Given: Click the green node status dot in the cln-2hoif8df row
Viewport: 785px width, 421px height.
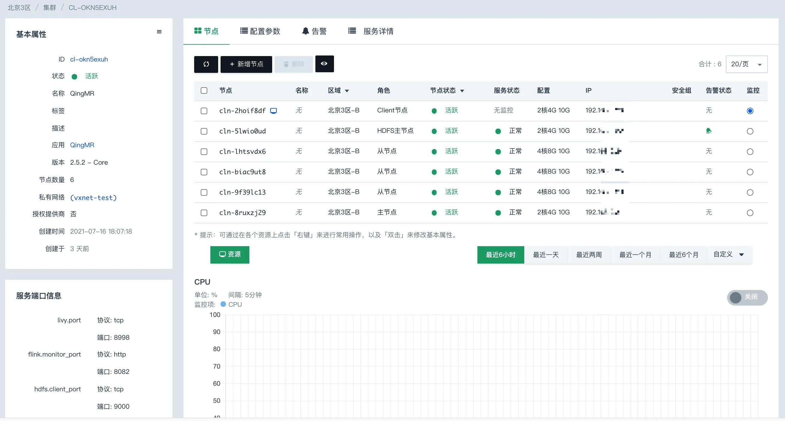Looking at the screenshot, I should click(x=434, y=111).
